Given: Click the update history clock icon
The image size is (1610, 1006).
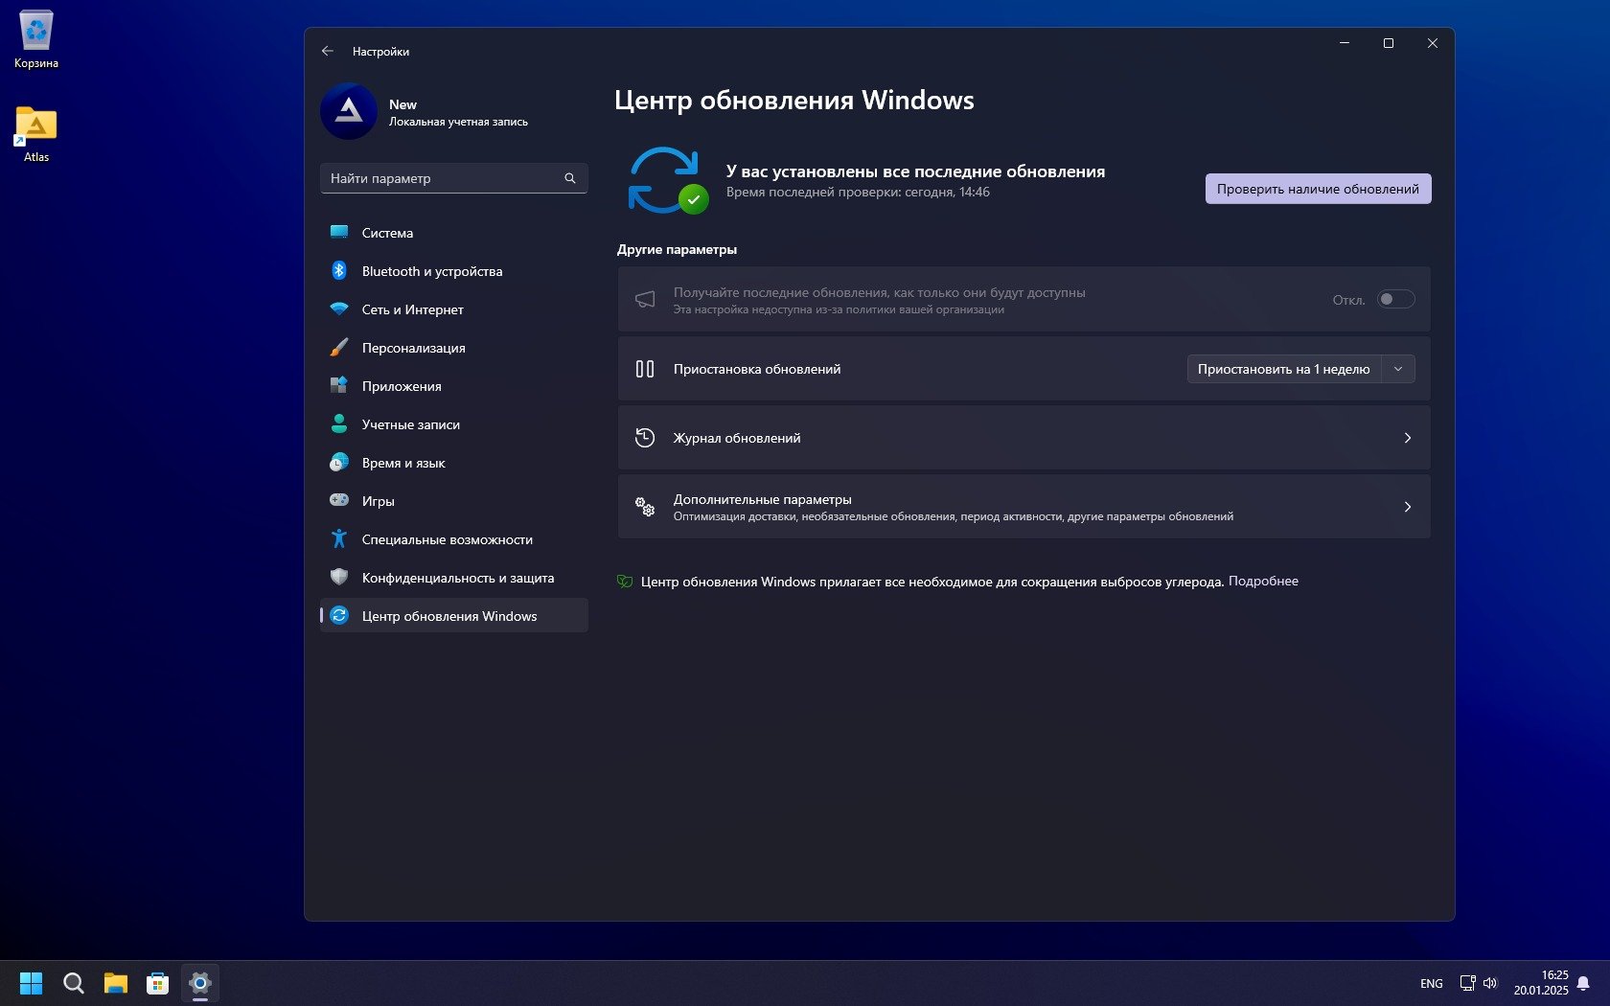Looking at the screenshot, I should click(x=645, y=438).
